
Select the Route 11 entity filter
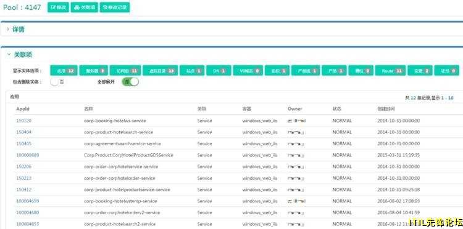tap(391, 71)
